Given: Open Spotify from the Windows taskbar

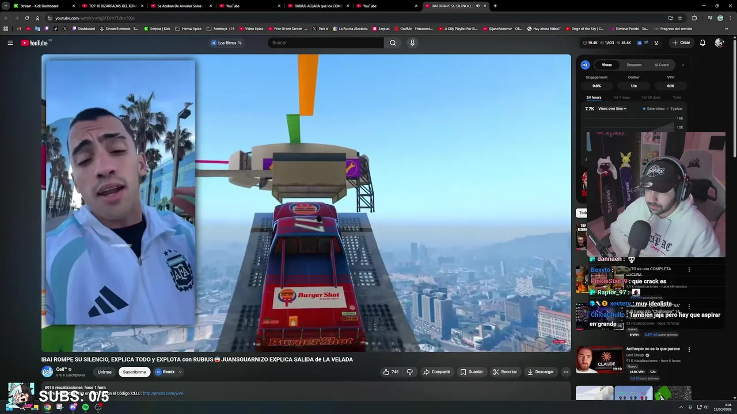Looking at the screenshot, I should [85, 407].
